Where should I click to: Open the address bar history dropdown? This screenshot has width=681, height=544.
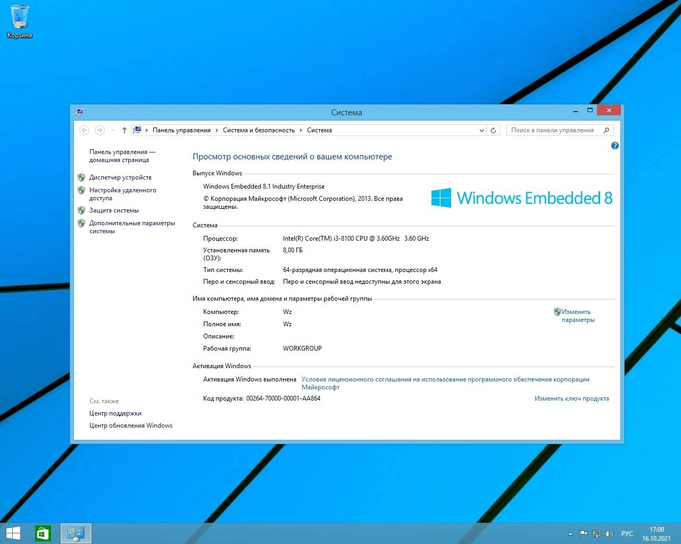(481, 130)
